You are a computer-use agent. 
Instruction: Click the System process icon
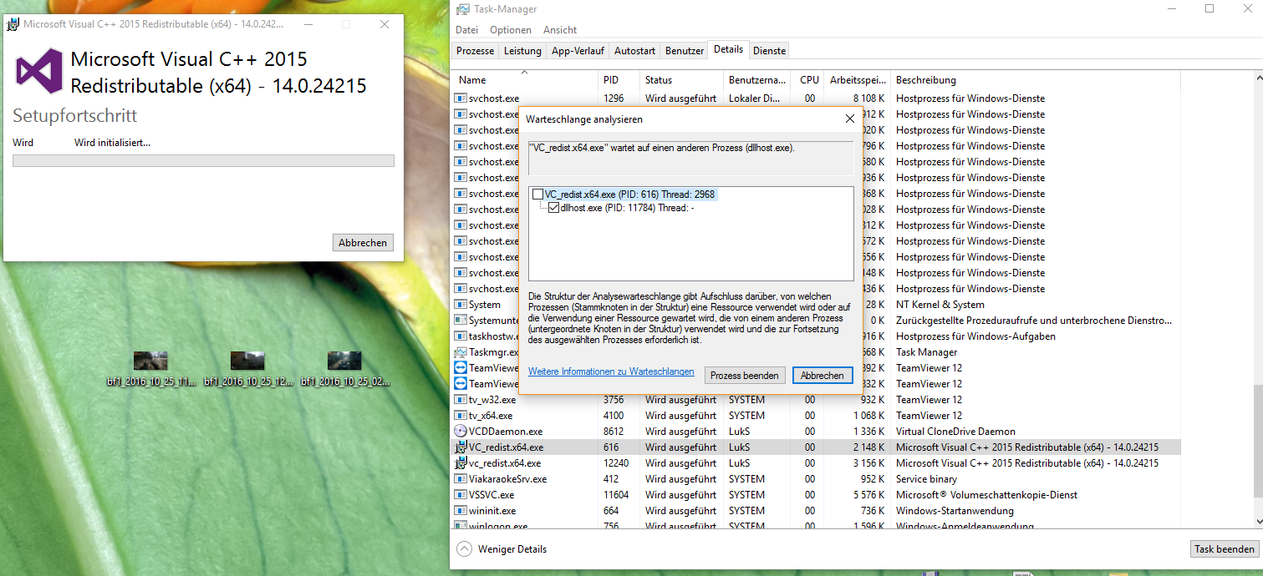(461, 305)
